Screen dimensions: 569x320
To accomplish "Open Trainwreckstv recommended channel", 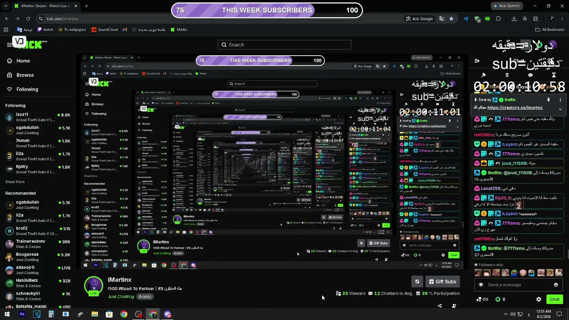I will point(38,244).
